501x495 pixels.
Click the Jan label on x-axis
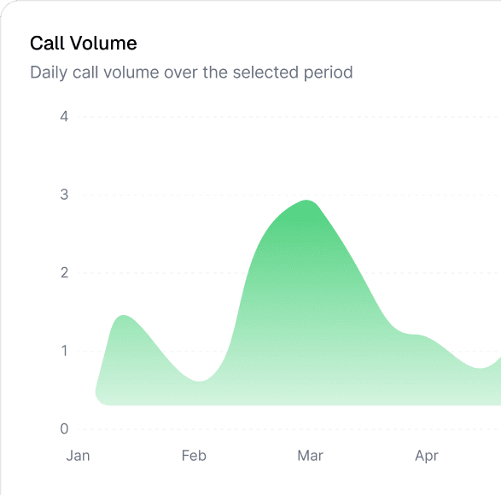[x=78, y=456]
